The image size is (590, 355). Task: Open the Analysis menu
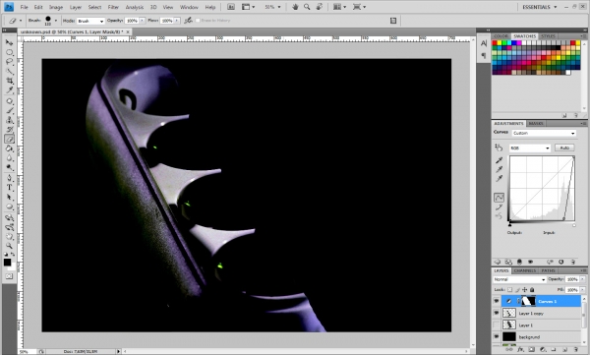click(135, 7)
